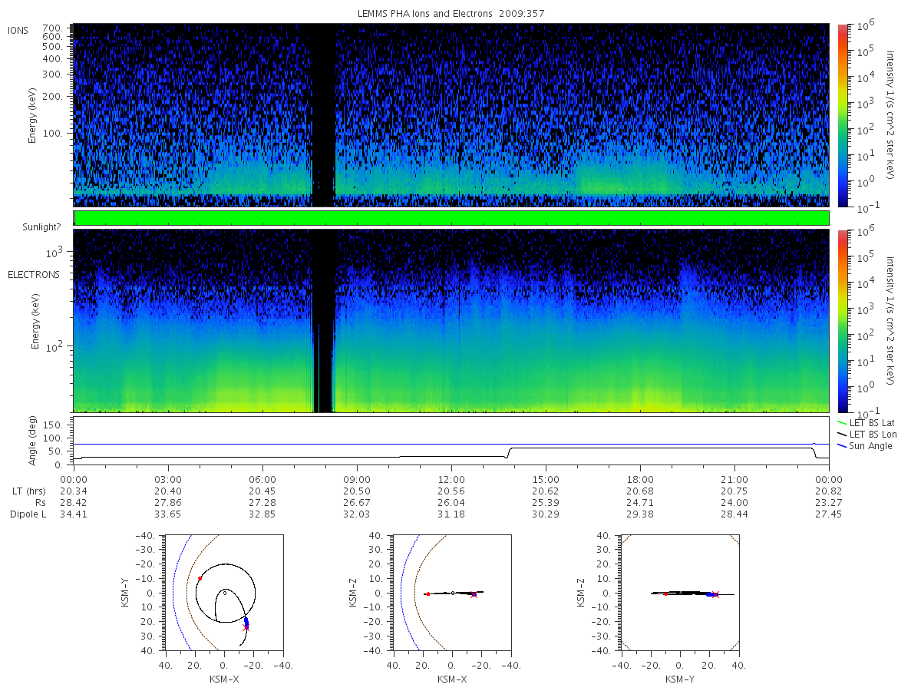Click the black LET BS Lon step near 14:00
The width and height of the screenshot is (921, 691).
508,453
